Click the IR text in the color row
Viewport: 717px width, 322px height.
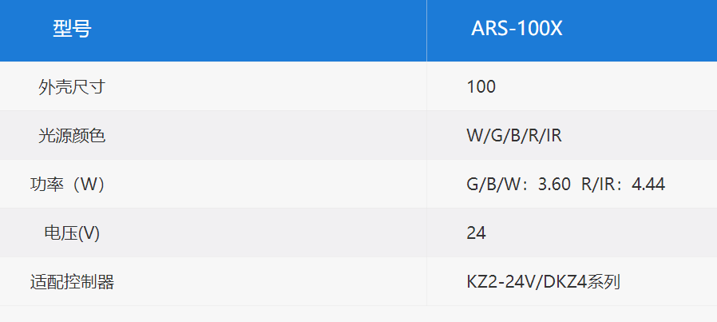[553, 136]
